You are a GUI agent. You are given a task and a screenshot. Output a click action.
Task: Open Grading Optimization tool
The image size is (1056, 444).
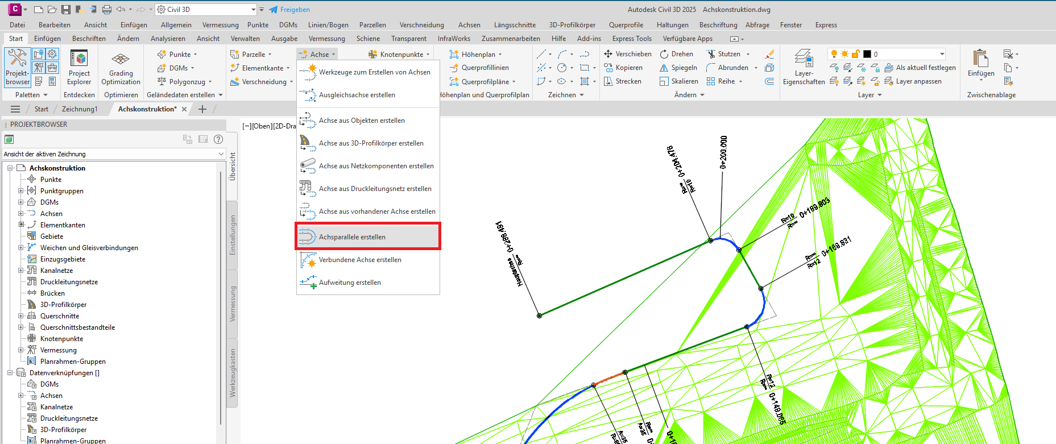click(x=121, y=68)
